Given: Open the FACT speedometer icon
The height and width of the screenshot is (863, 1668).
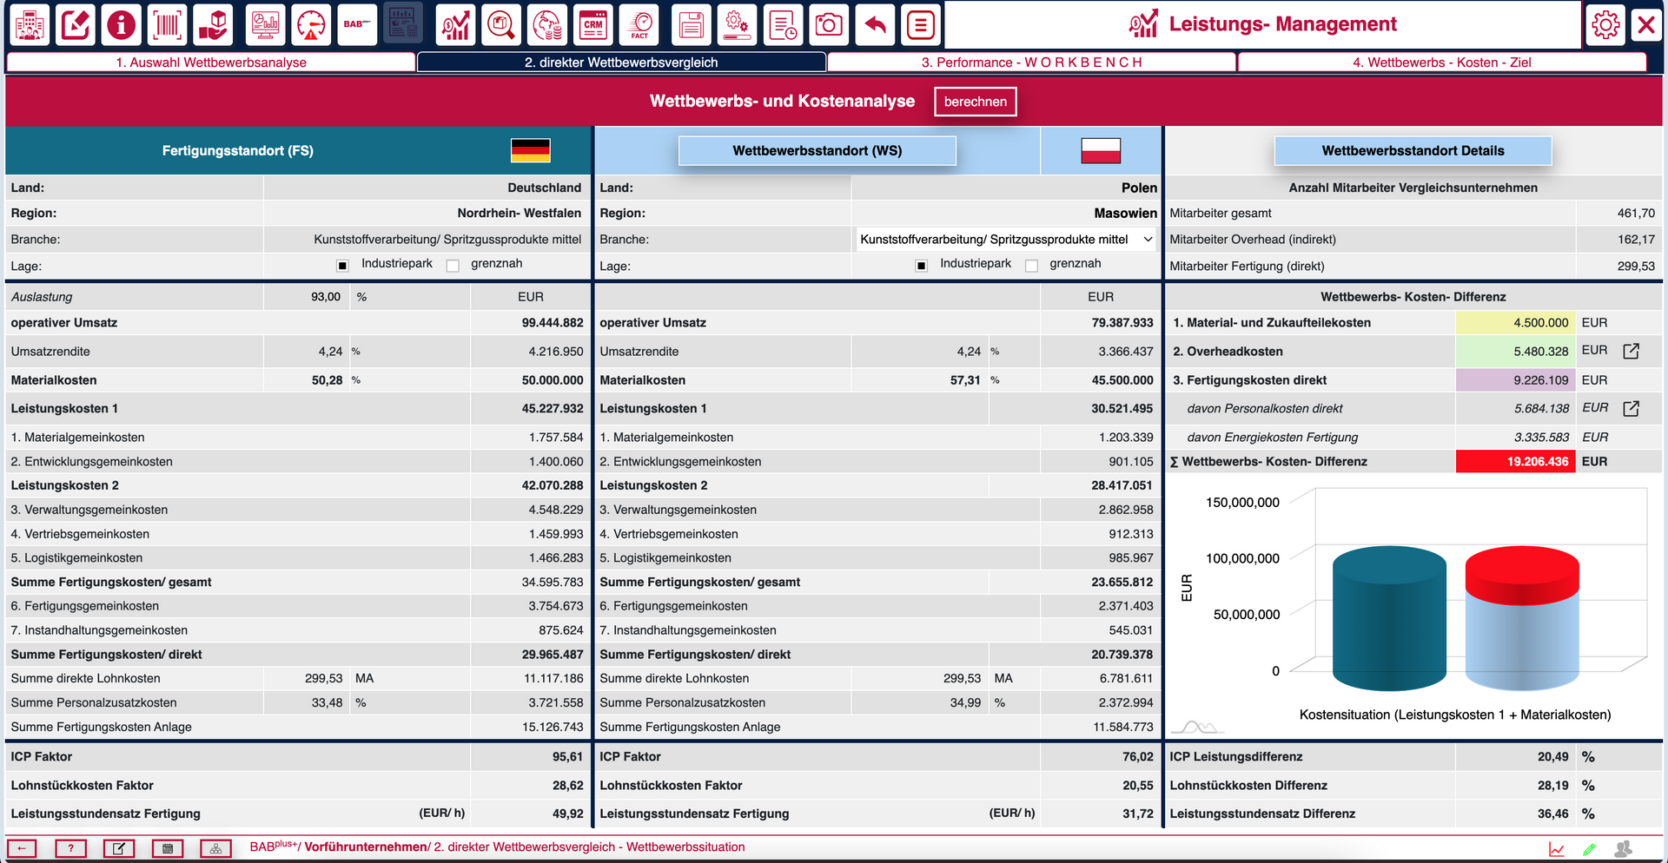Looking at the screenshot, I should point(639,25).
